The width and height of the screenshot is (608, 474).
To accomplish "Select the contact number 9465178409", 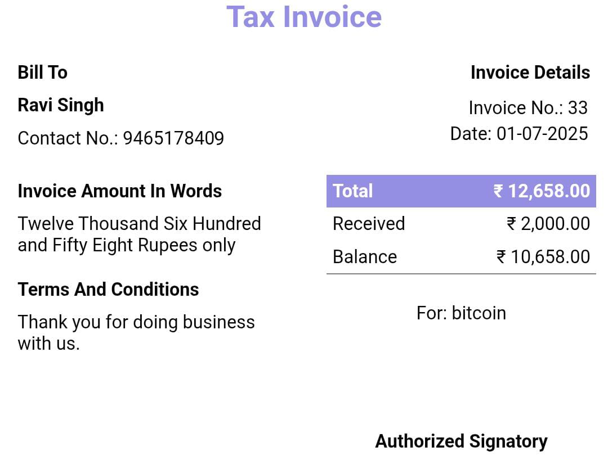I will coord(173,138).
